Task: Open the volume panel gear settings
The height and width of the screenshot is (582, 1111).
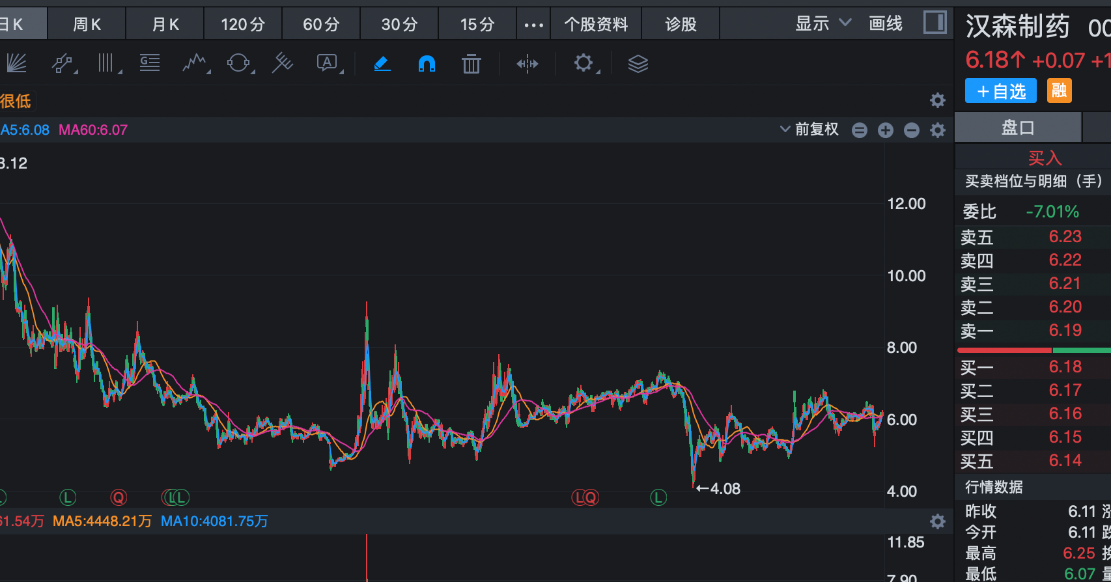Action: coord(938,521)
